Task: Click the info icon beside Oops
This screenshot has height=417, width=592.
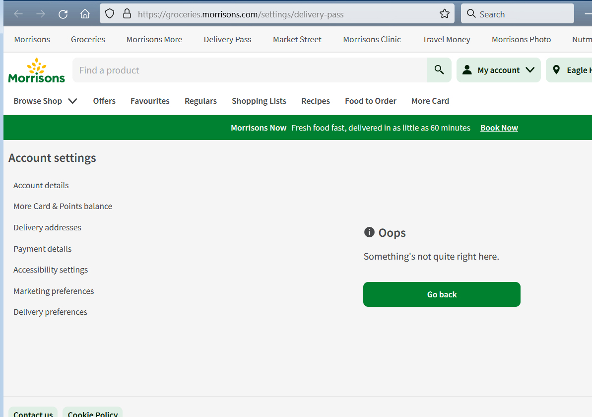Action: [x=369, y=232]
